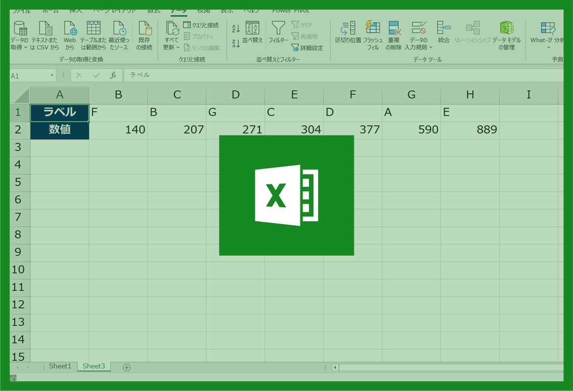573x391 pixels.
Task: Open the Power Pivot ribbon tab
Action: [x=290, y=10]
